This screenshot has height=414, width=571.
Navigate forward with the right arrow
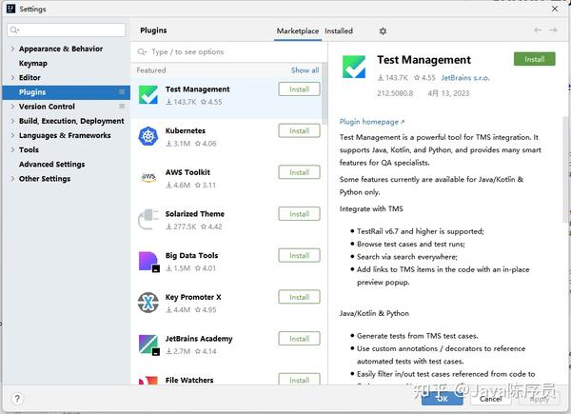(x=554, y=30)
